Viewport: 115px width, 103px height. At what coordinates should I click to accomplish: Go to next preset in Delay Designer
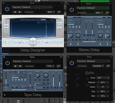(x=20, y=12)
